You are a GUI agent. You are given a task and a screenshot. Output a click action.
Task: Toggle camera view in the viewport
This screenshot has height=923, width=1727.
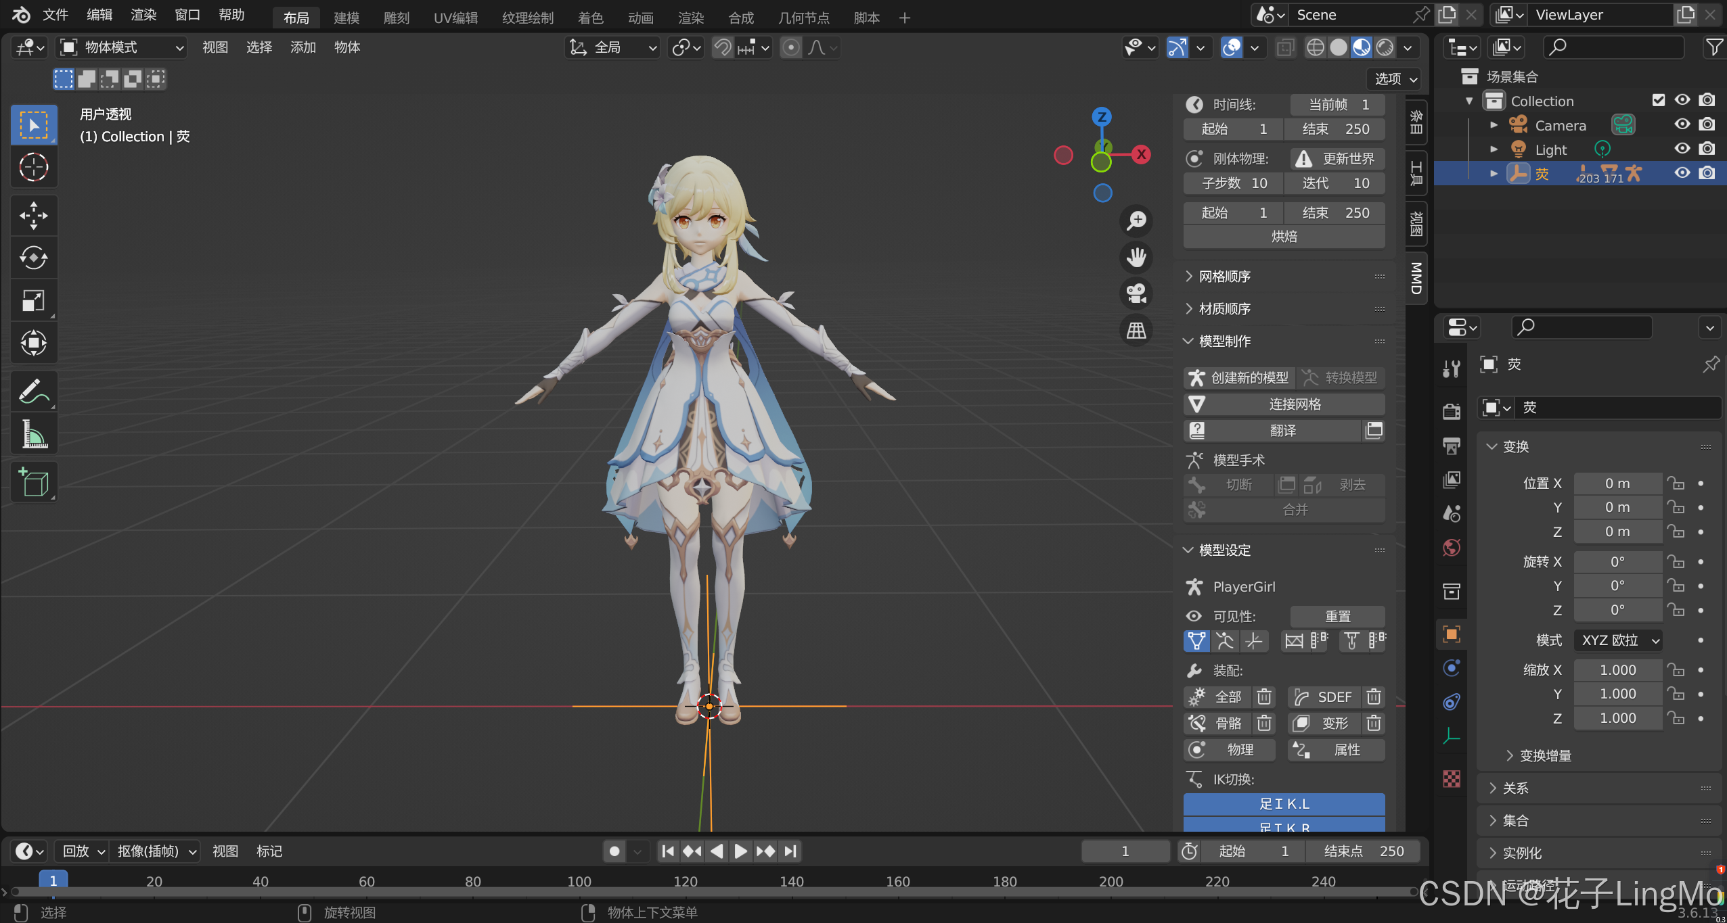tap(1136, 293)
